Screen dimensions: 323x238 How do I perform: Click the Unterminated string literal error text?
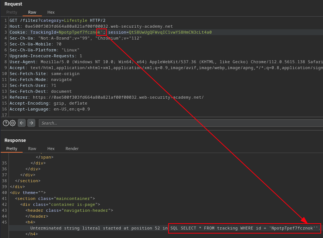[x=99, y=228]
